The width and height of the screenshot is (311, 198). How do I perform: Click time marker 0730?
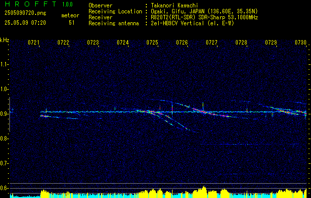(x=301, y=43)
